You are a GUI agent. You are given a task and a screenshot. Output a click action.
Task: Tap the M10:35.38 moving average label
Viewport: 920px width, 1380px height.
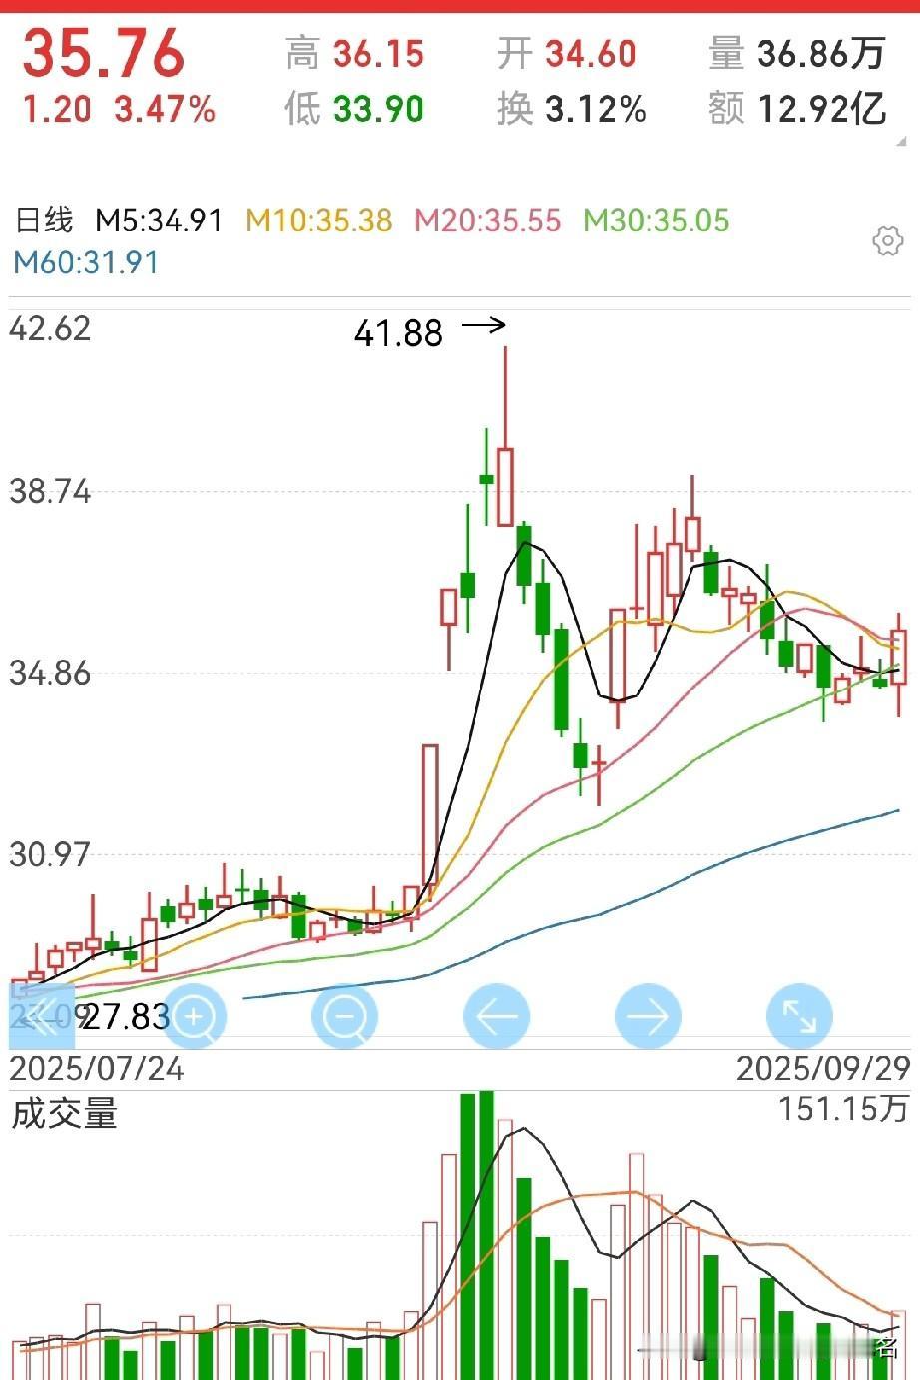(319, 220)
